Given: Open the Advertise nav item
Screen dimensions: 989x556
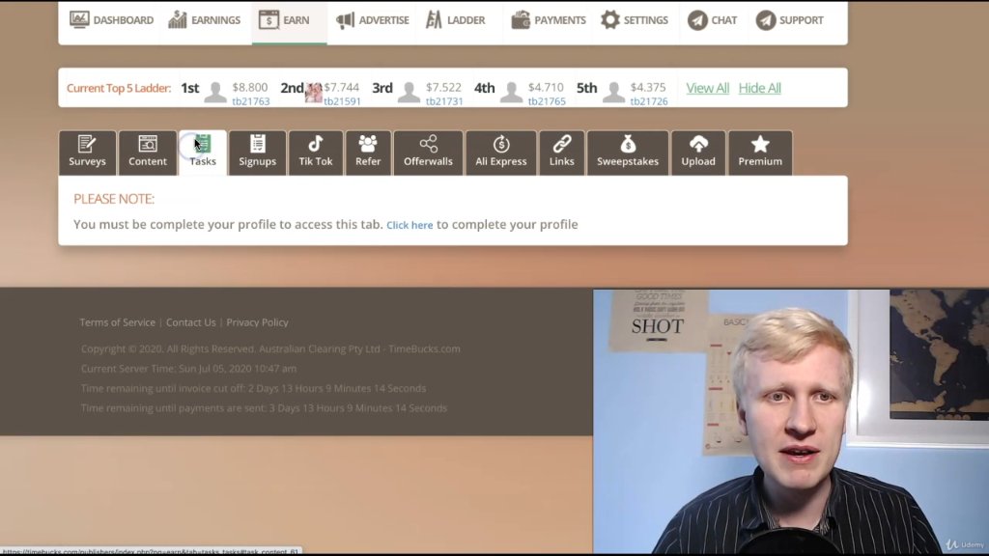Looking at the screenshot, I should (372, 20).
